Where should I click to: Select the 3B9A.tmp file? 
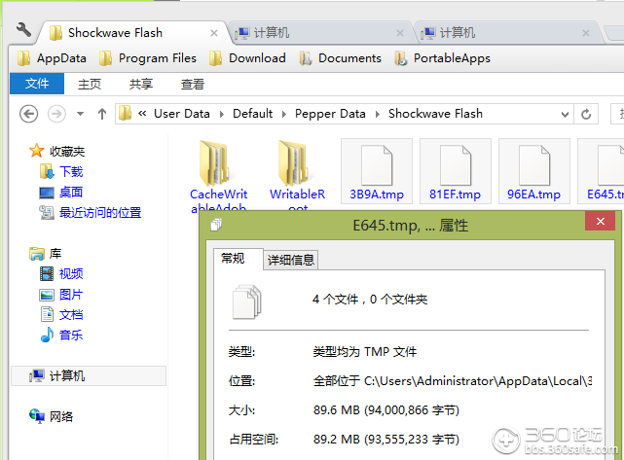pos(377,171)
